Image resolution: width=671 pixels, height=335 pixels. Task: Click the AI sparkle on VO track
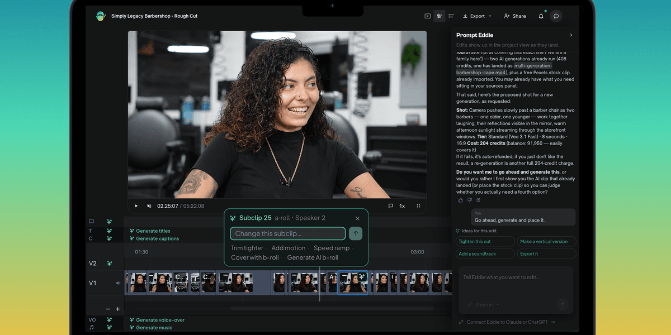[x=110, y=320]
